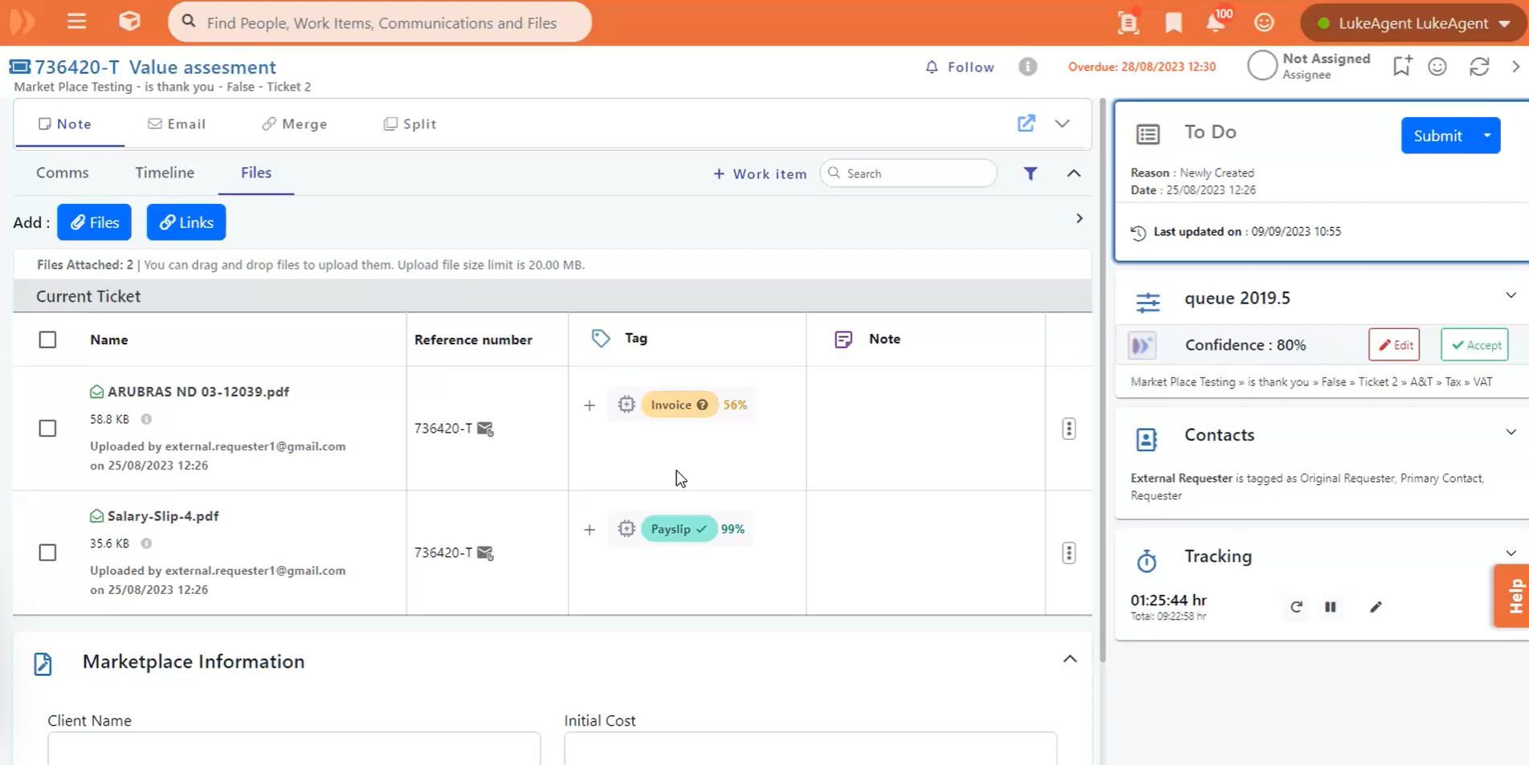
Task: Open the hamburger navigation menu
Action: (76, 22)
